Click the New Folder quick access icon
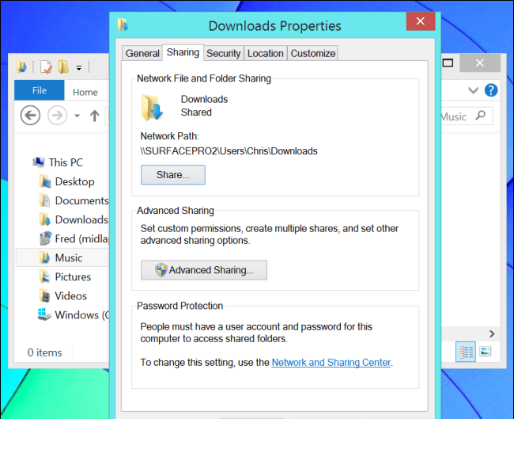The height and width of the screenshot is (457, 514). coord(63,67)
